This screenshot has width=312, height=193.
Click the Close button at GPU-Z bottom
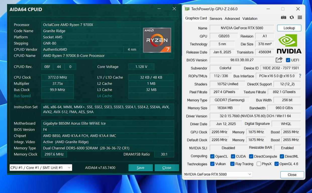(292, 175)
